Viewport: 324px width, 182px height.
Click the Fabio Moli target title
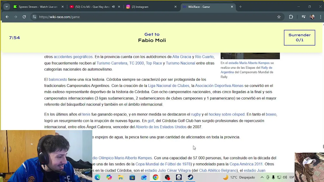(x=152, y=40)
